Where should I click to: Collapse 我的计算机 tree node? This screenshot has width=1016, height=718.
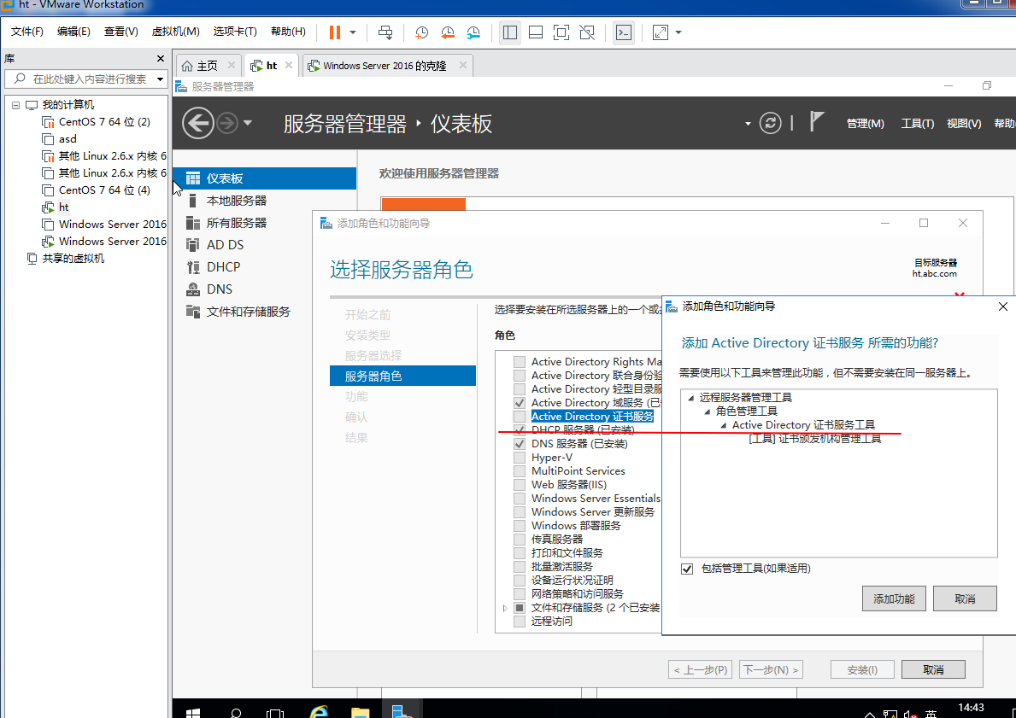[16, 105]
